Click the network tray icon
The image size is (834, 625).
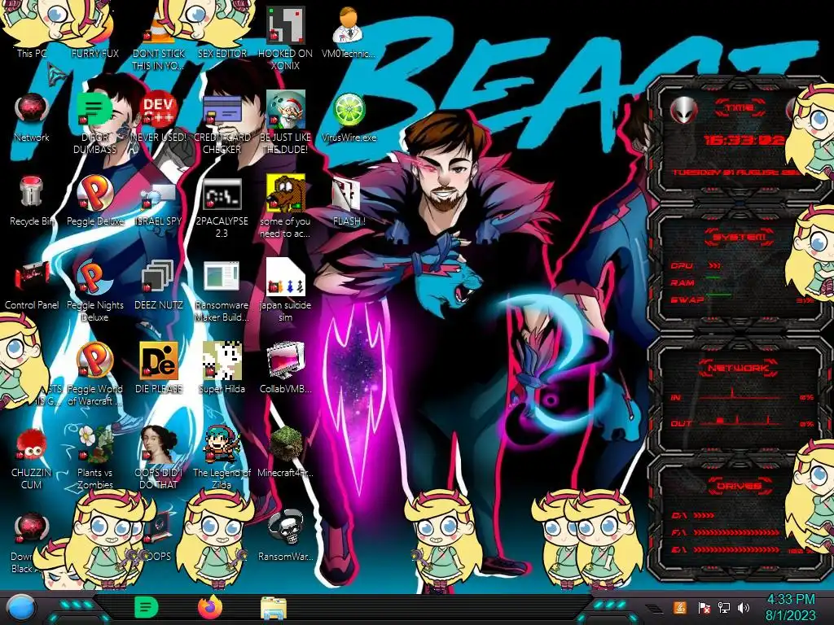coord(723,607)
